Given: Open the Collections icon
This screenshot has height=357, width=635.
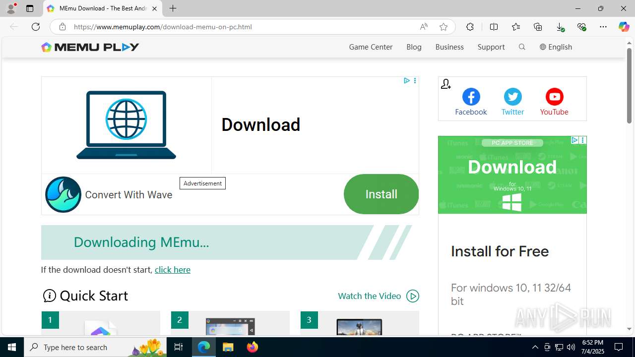Looking at the screenshot, I should tap(538, 27).
